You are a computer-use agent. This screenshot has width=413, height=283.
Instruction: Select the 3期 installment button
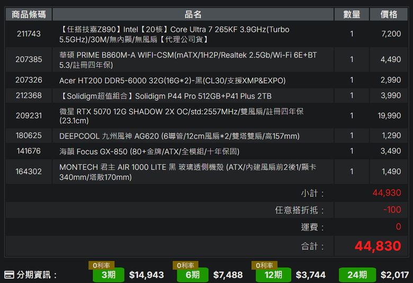[x=109, y=275]
